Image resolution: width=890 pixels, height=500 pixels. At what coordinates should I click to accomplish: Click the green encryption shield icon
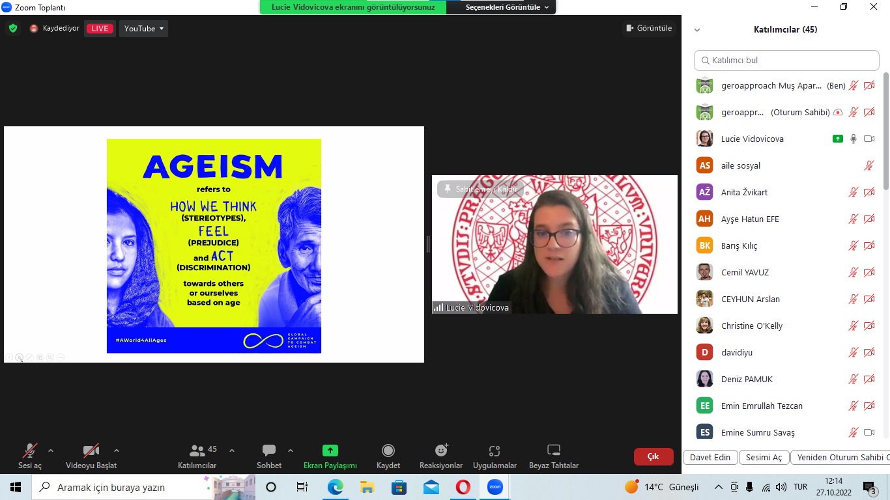(x=13, y=29)
